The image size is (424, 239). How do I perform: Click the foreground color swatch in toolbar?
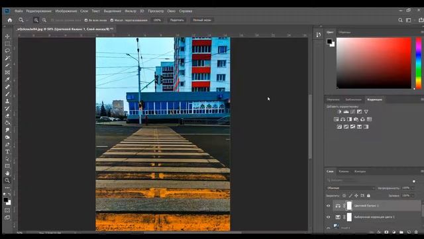tap(6, 200)
